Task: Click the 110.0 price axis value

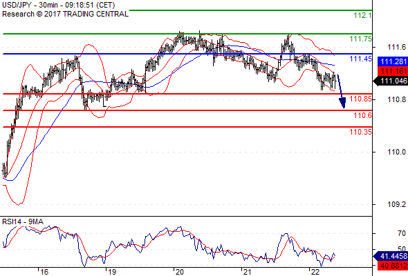Action: click(x=396, y=152)
